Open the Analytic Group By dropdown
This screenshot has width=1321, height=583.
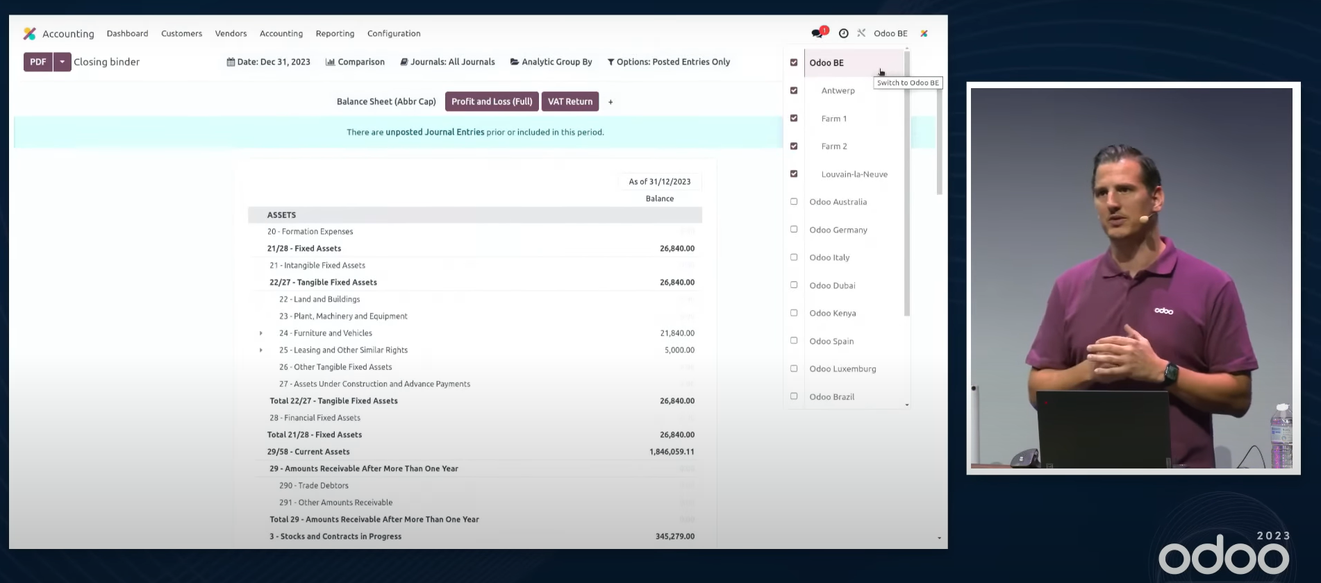[x=551, y=62]
